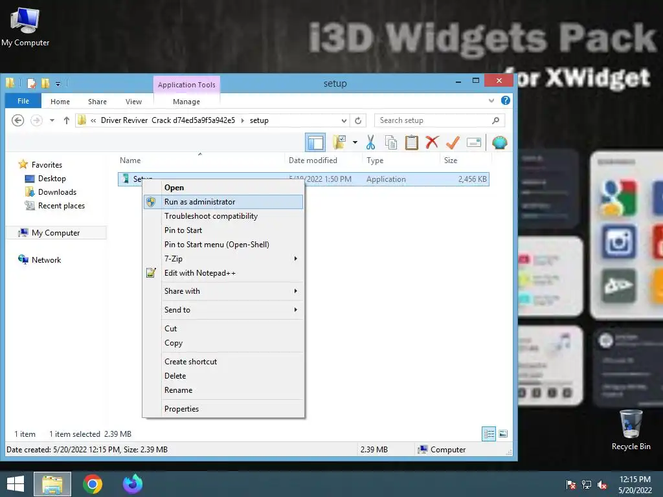This screenshot has width=663, height=497.
Task: Choose Edit with Notepad++
Action: coord(223,273)
